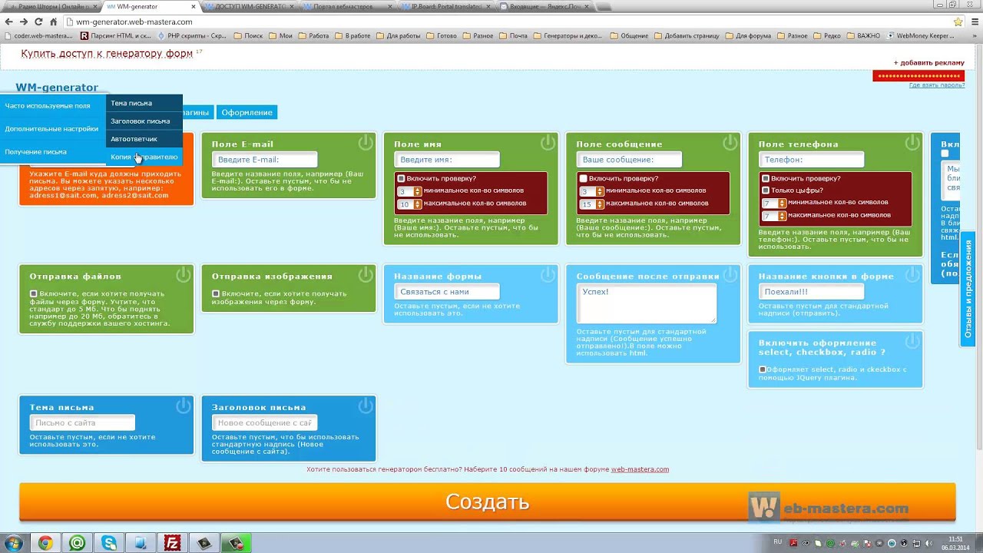
Task: Check the Только цыфры option
Action: 766,190
